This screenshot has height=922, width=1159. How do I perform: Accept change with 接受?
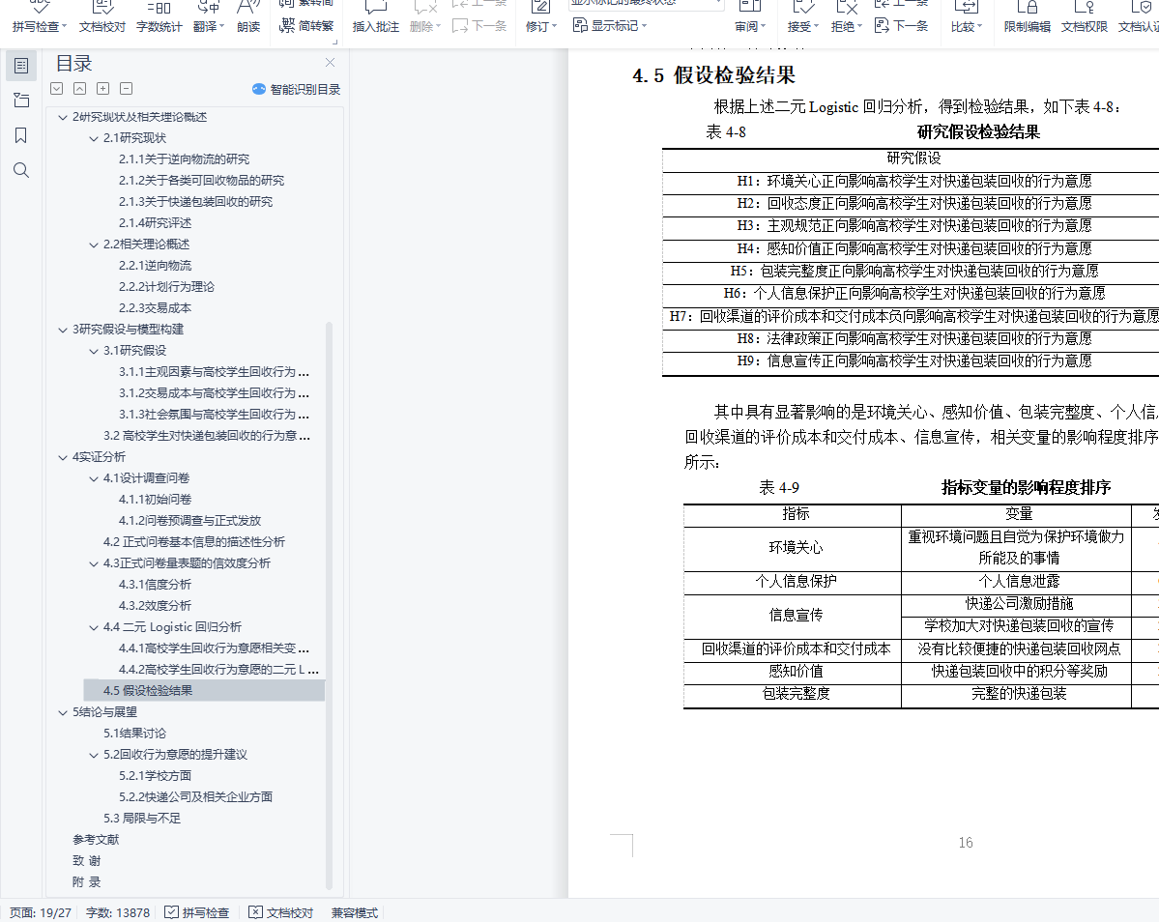coord(802,17)
